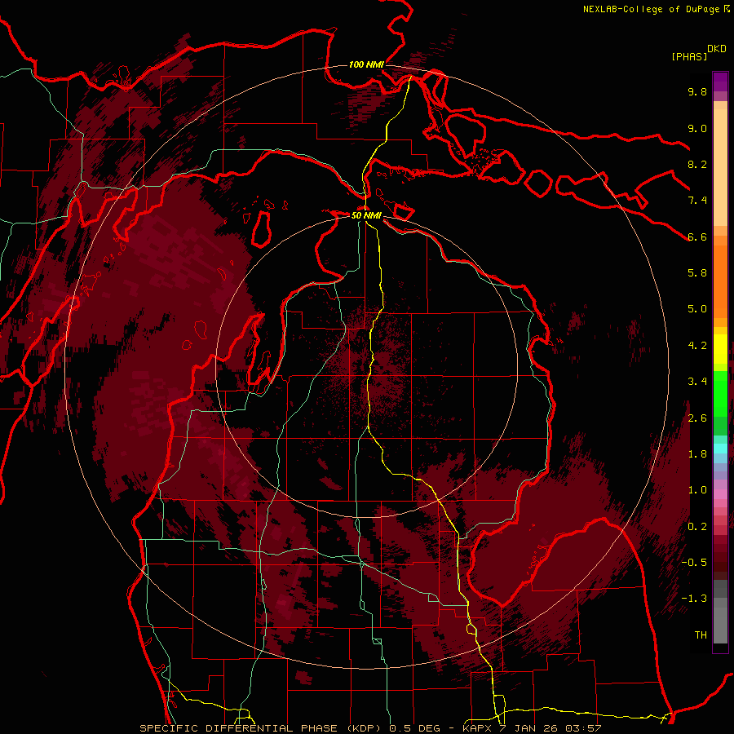Click the 100 NMI range ring label

point(366,64)
